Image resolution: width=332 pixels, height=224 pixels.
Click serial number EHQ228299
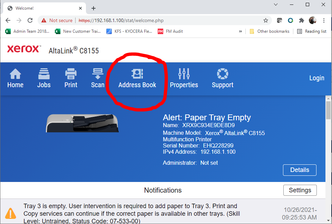pos(218,145)
